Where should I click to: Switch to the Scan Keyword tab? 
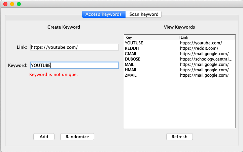coord(144,14)
